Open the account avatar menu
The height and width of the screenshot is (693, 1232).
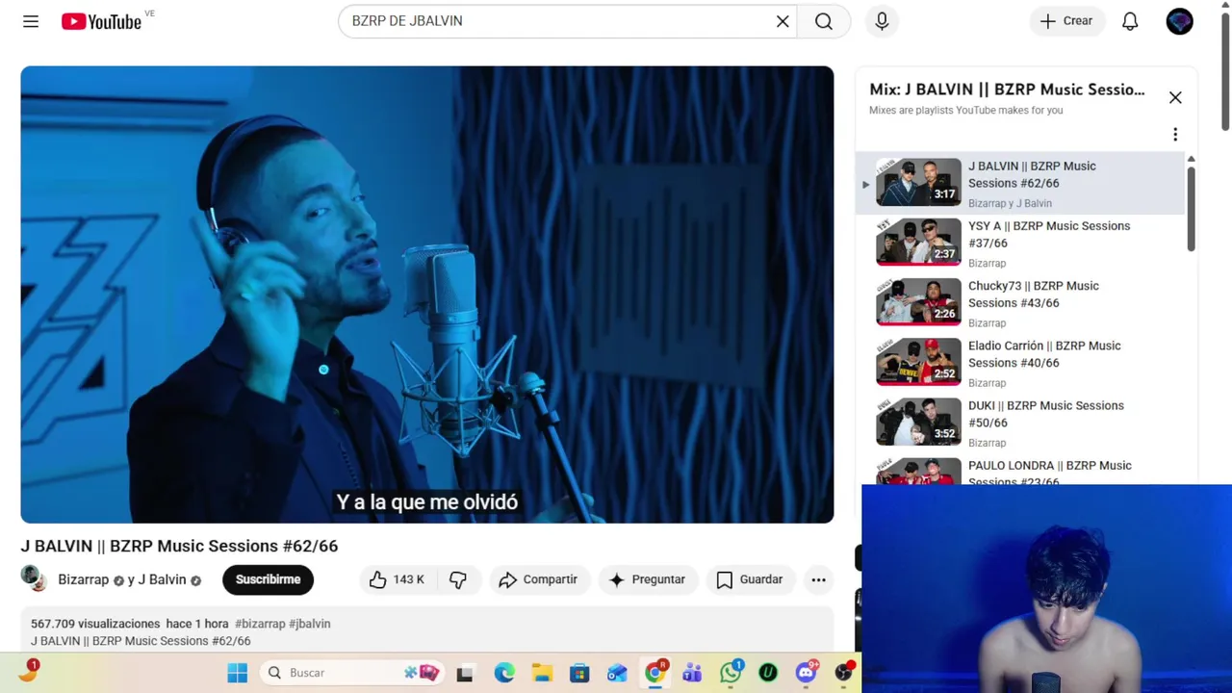coord(1179,21)
